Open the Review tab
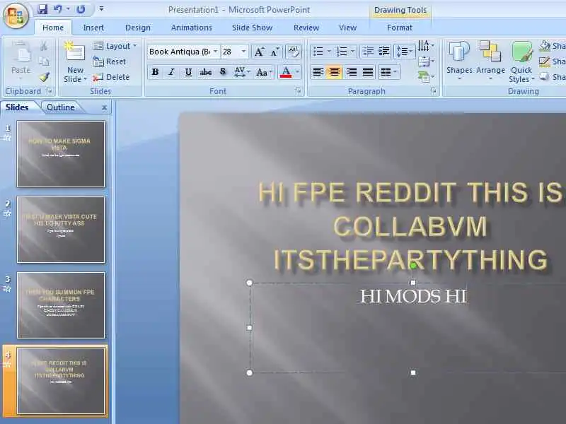566x424 pixels. pos(306,28)
